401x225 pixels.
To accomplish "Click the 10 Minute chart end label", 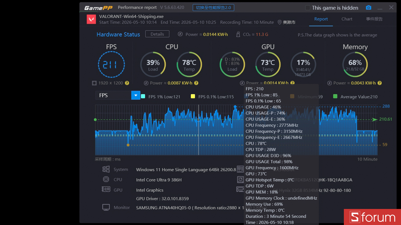I will 367,159.
